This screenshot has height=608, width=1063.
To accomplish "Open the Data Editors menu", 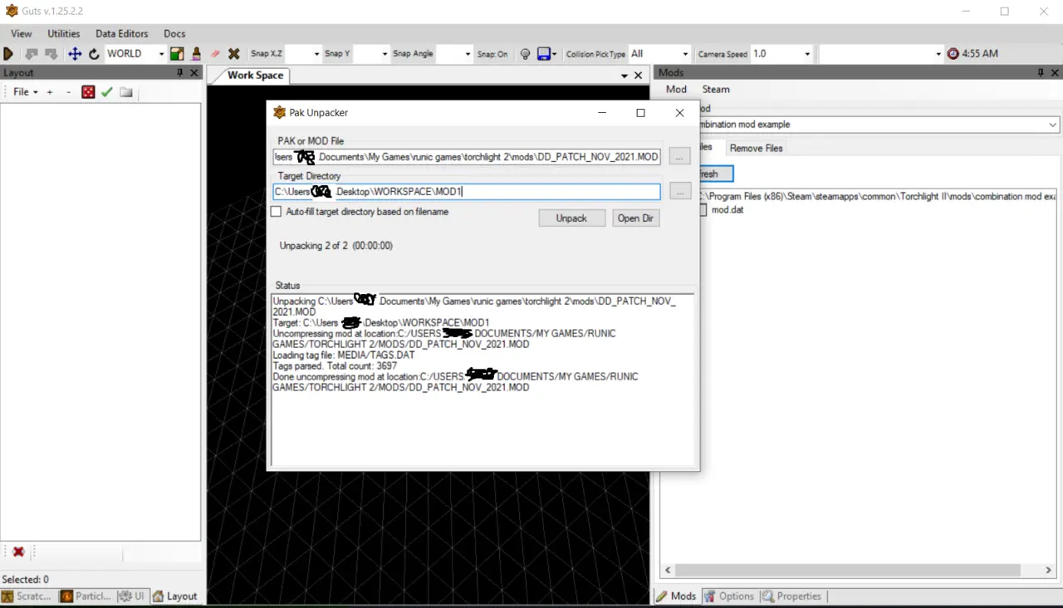I will (122, 34).
